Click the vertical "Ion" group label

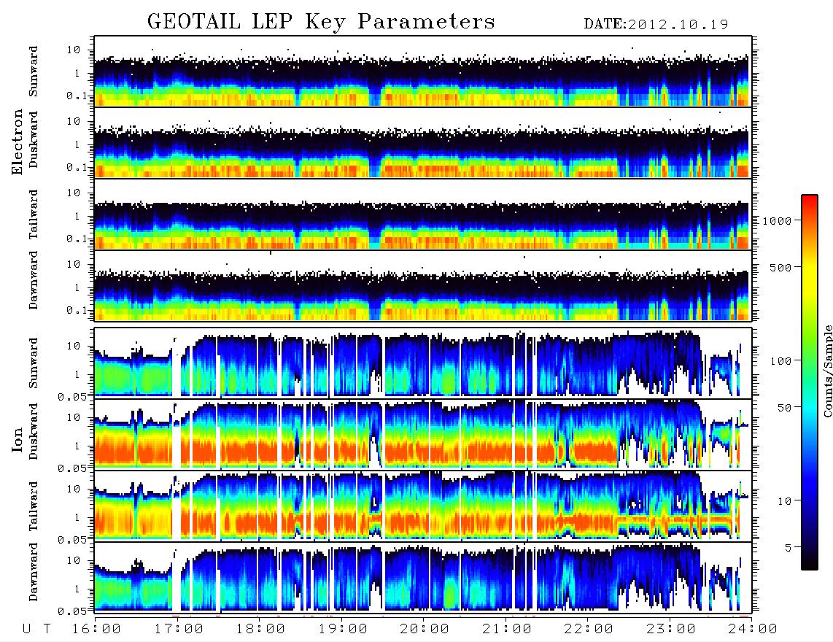(17, 440)
